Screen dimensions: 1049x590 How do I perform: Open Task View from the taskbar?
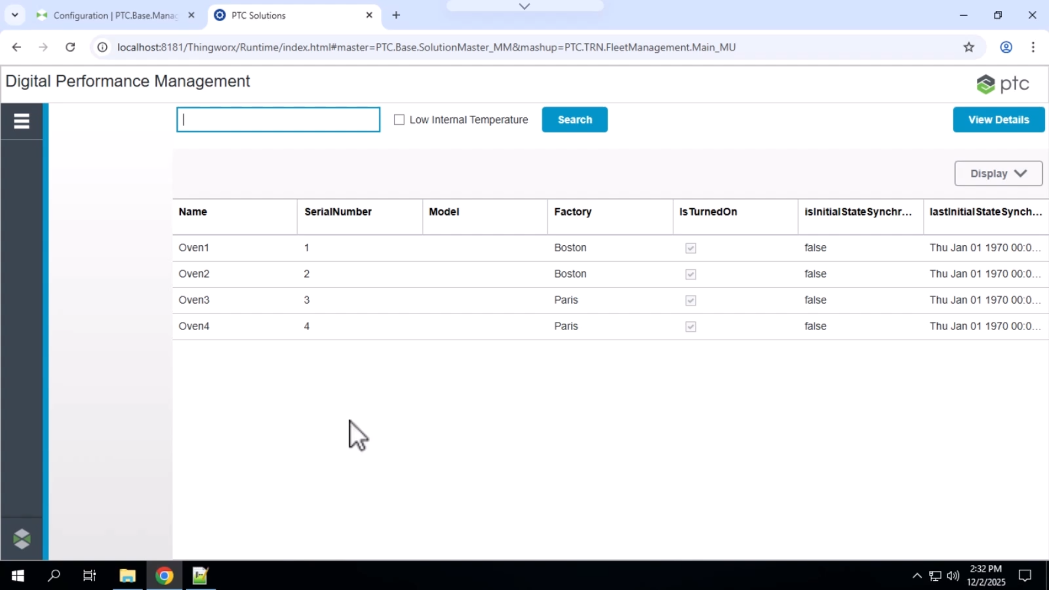[x=90, y=575]
